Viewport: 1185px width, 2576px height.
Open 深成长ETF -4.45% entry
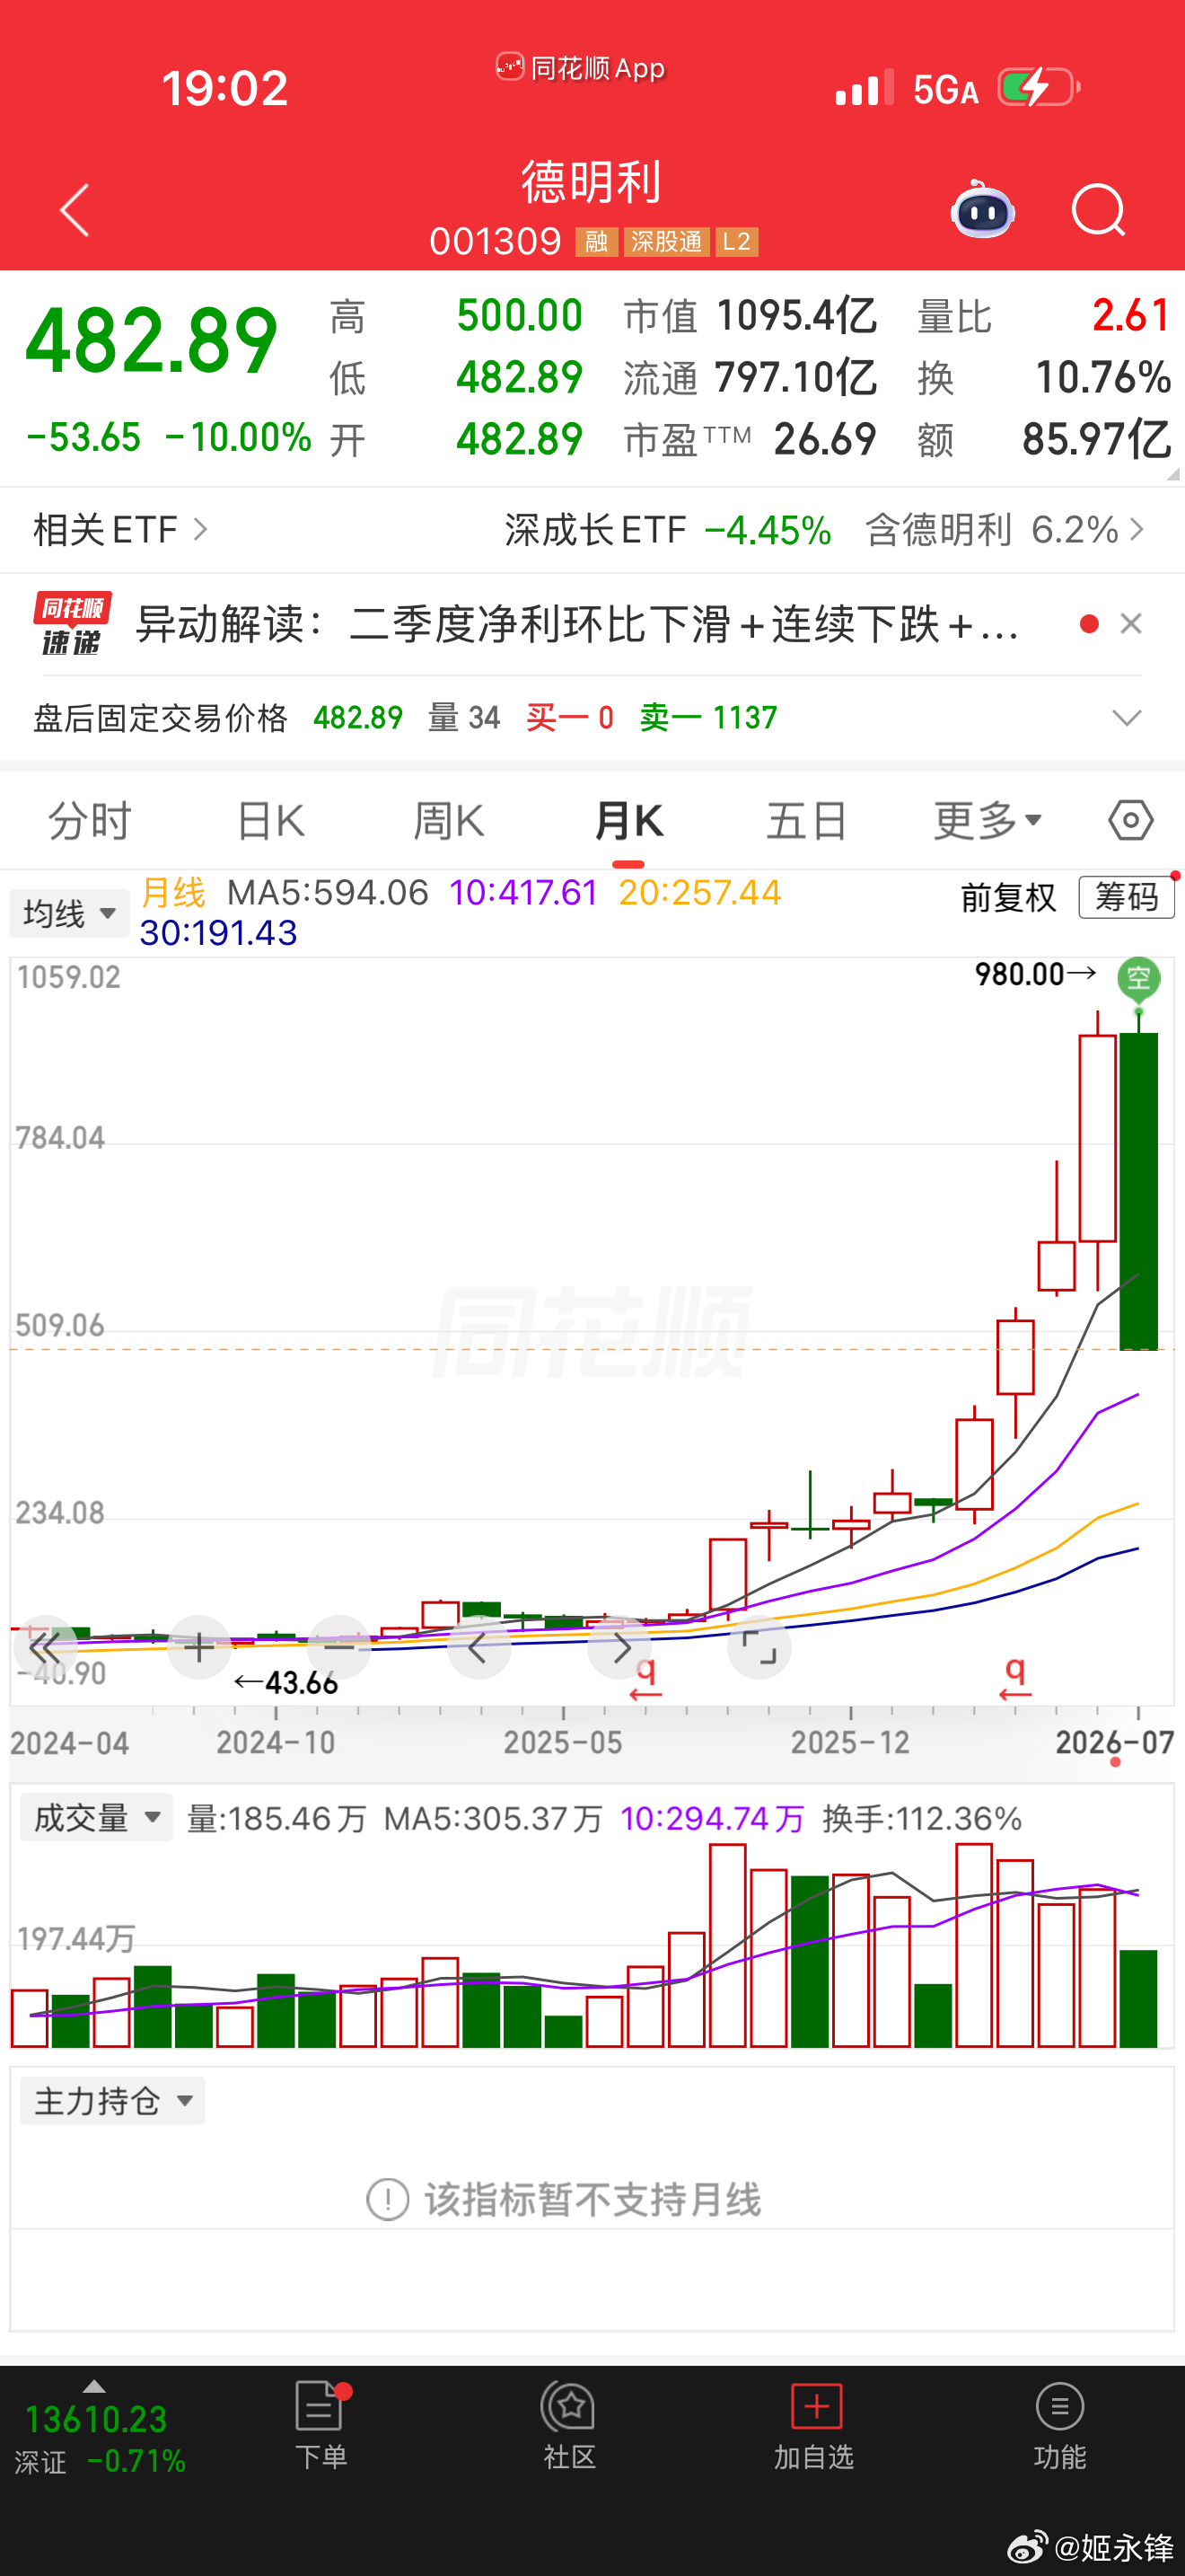(x=667, y=530)
